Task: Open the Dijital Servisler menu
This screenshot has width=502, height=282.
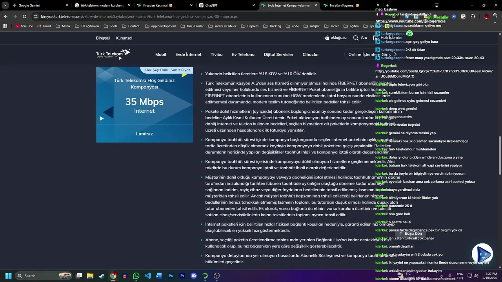Action: point(278,54)
